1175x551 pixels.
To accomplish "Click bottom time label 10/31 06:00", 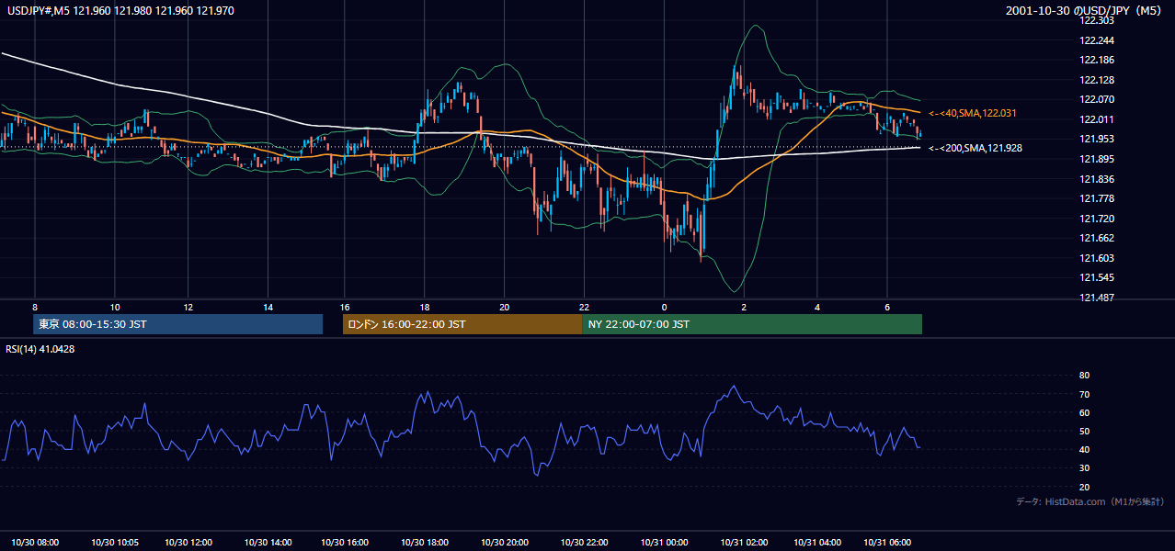I will coord(887,543).
